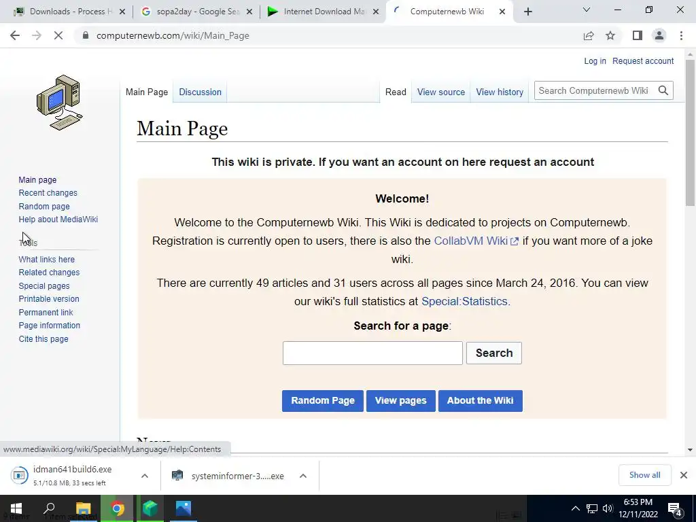Open the notification center
This screenshot has height=522, width=696.
pyautogui.click(x=675, y=509)
